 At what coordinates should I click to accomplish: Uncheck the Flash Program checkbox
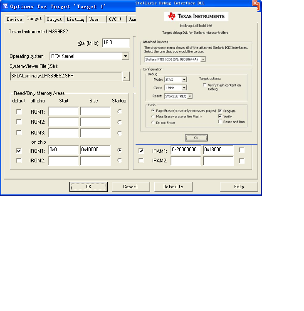point(220,111)
